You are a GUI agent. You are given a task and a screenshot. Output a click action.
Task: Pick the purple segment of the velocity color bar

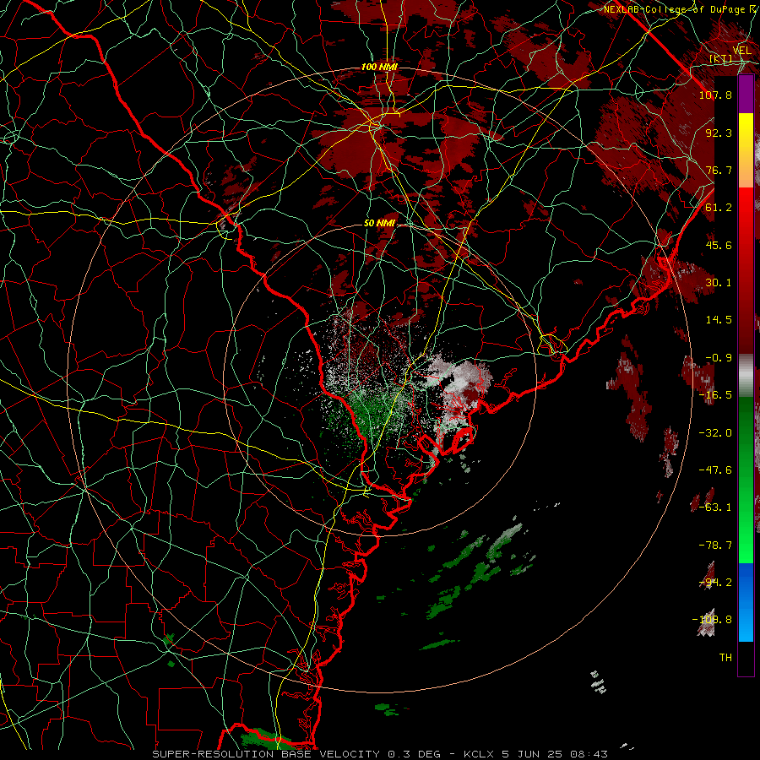coord(746,94)
